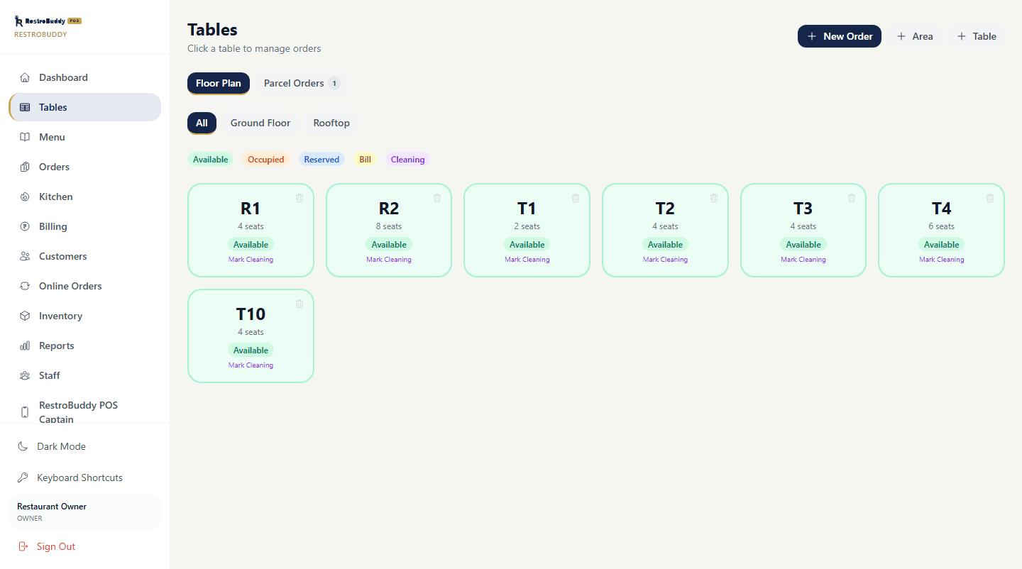The image size is (1022, 569).
Task: Click the Inventory box icon in sidebar
Action: tap(25, 316)
